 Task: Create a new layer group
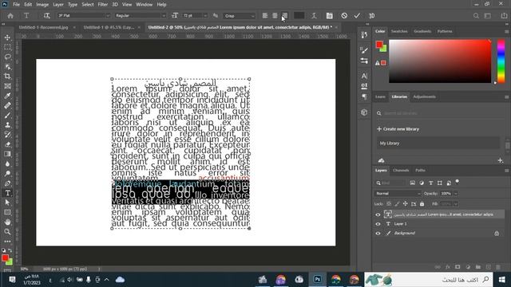coord(478,267)
